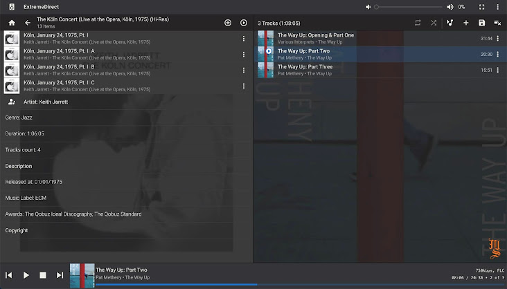
Task: Add an item to the queue with plus
Action: tap(466, 23)
